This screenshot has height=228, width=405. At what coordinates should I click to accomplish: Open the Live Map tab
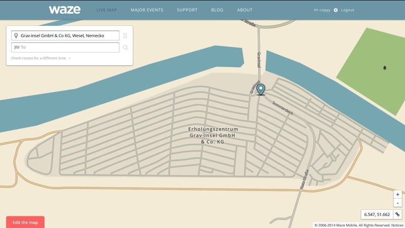tap(106, 10)
